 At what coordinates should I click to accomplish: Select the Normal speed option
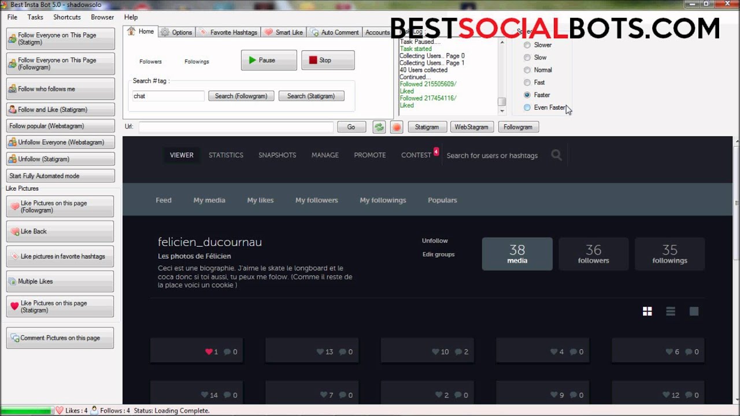[x=538, y=70]
